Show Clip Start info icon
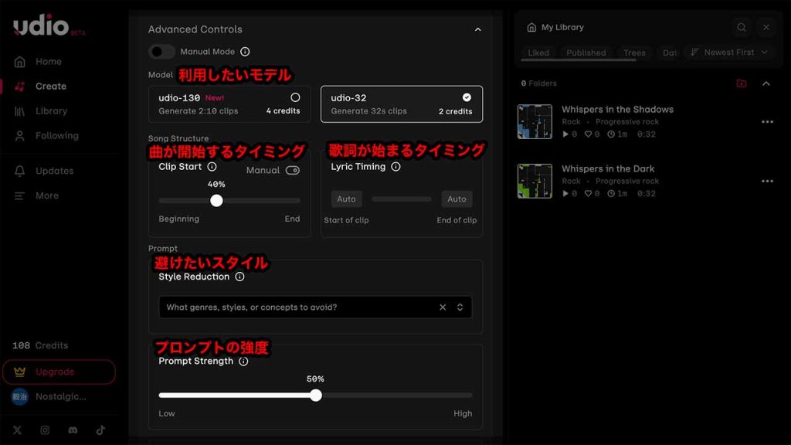791x445 pixels. coord(212,167)
